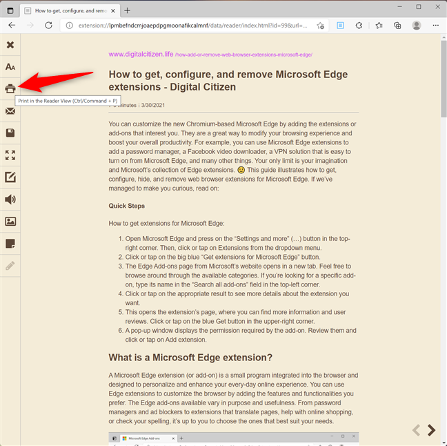Refresh the current page

tap(49, 26)
